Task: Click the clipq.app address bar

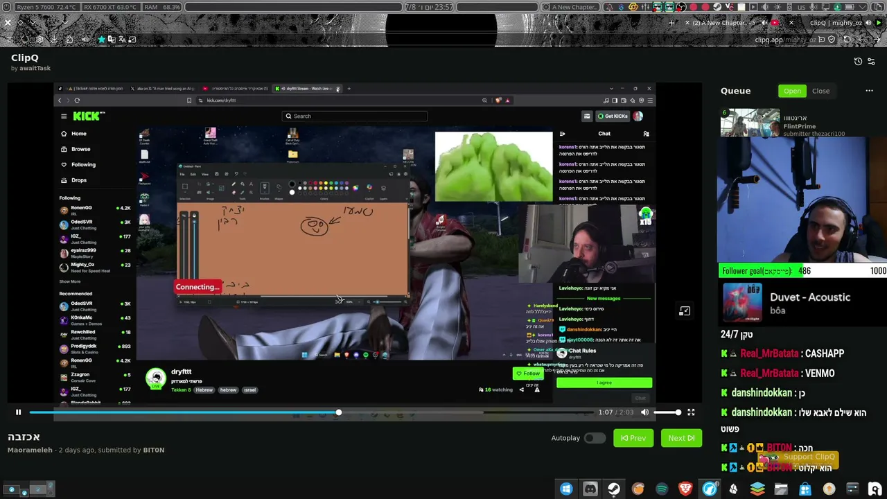Action: click(x=786, y=40)
